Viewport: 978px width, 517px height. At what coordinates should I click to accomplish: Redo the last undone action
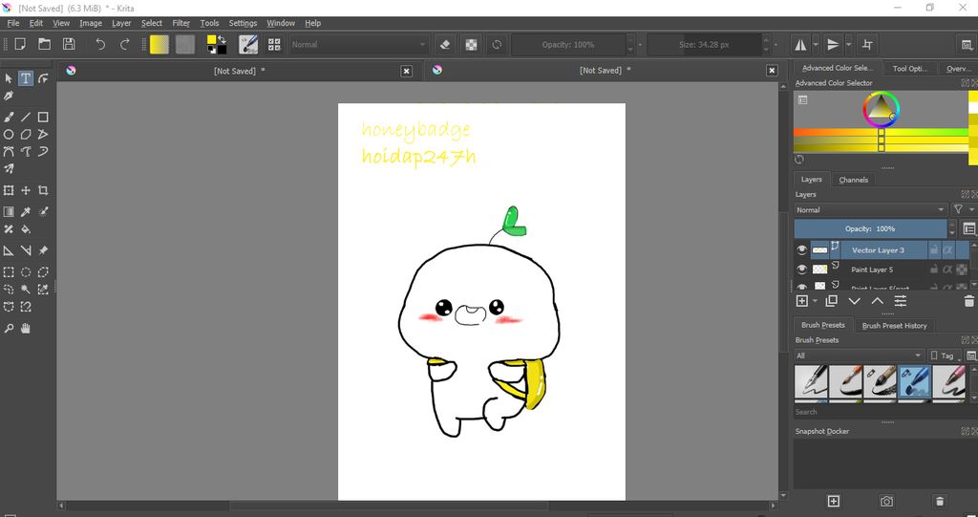(x=125, y=44)
